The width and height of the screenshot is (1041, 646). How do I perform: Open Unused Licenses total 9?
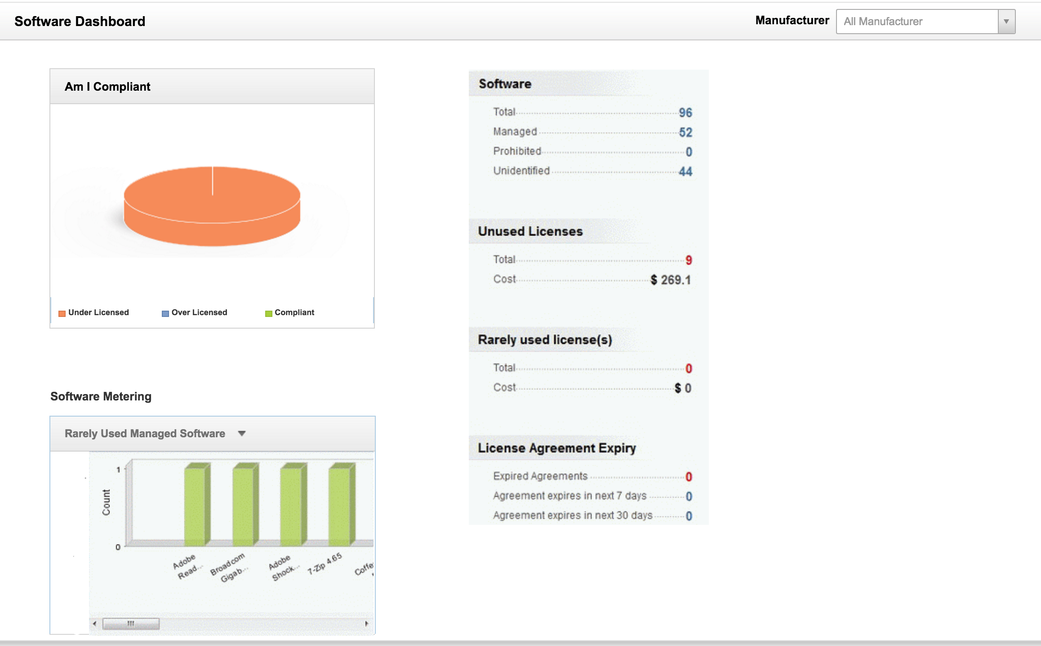pos(688,260)
